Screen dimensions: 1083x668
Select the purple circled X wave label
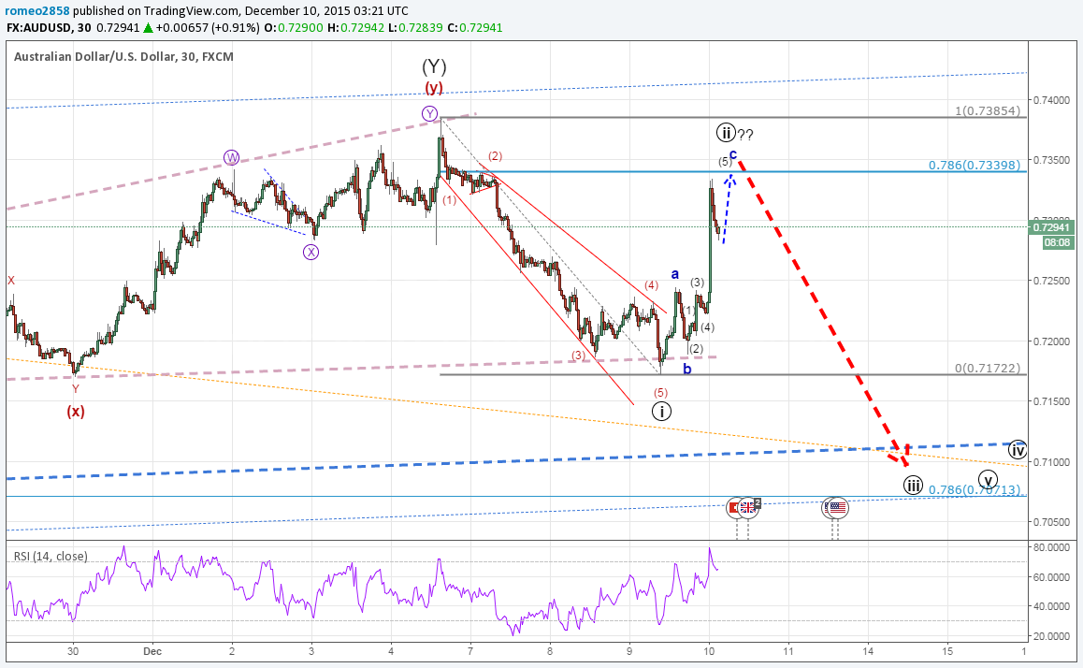click(310, 253)
